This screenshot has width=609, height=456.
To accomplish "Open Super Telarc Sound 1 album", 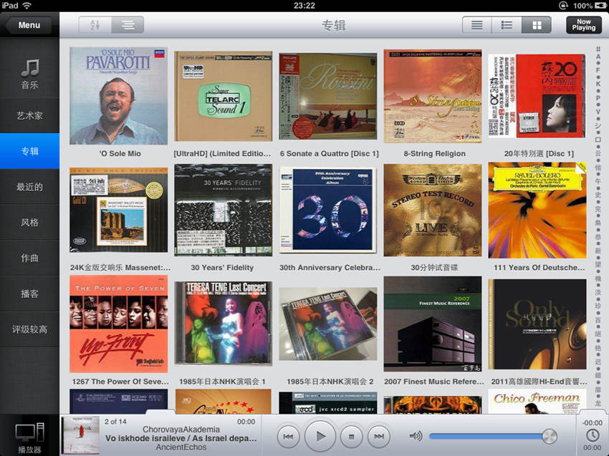I will pyautogui.click(x=224, y=96).
